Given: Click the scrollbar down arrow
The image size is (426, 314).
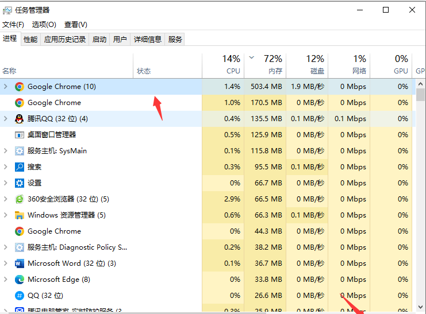Looking at the screenshot, I should (421, 307).
